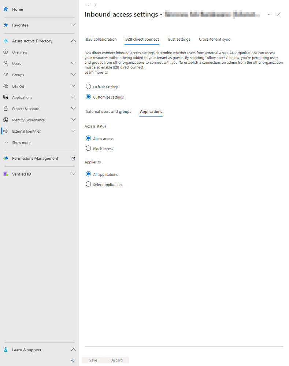Open Permissions Management external link icon

73,159
